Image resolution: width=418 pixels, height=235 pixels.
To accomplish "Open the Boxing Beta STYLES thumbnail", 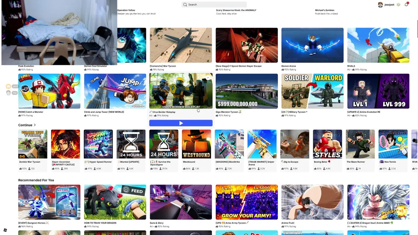I will [x=328, y=144].
